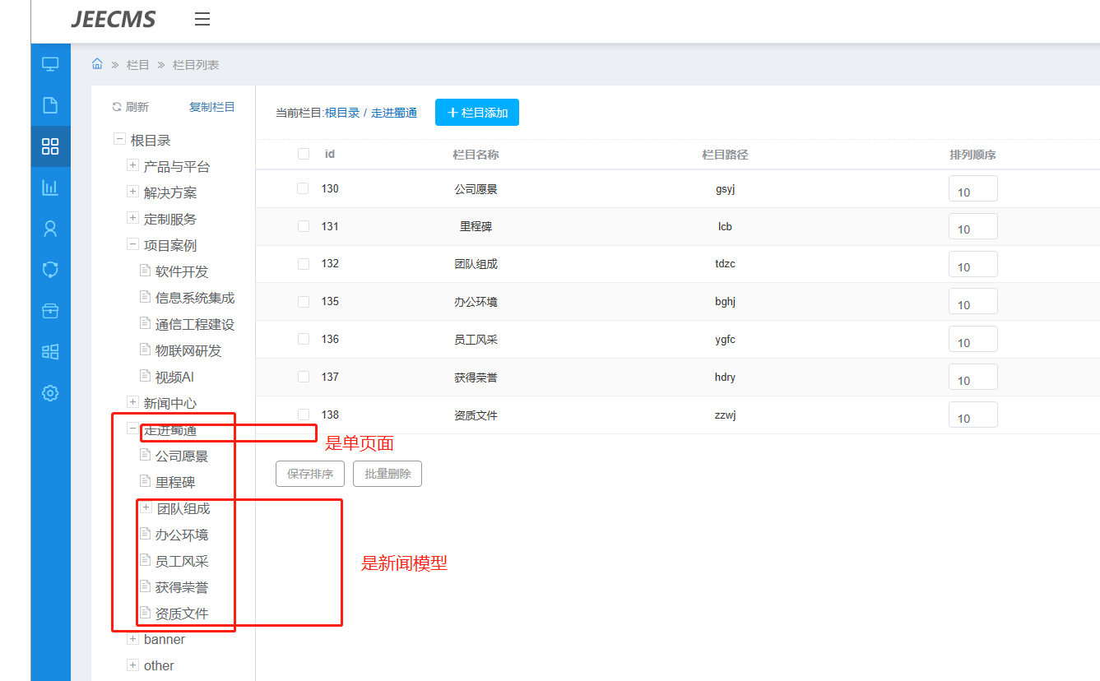Expand the 解决方案 tree node

(x=132, y=192)
